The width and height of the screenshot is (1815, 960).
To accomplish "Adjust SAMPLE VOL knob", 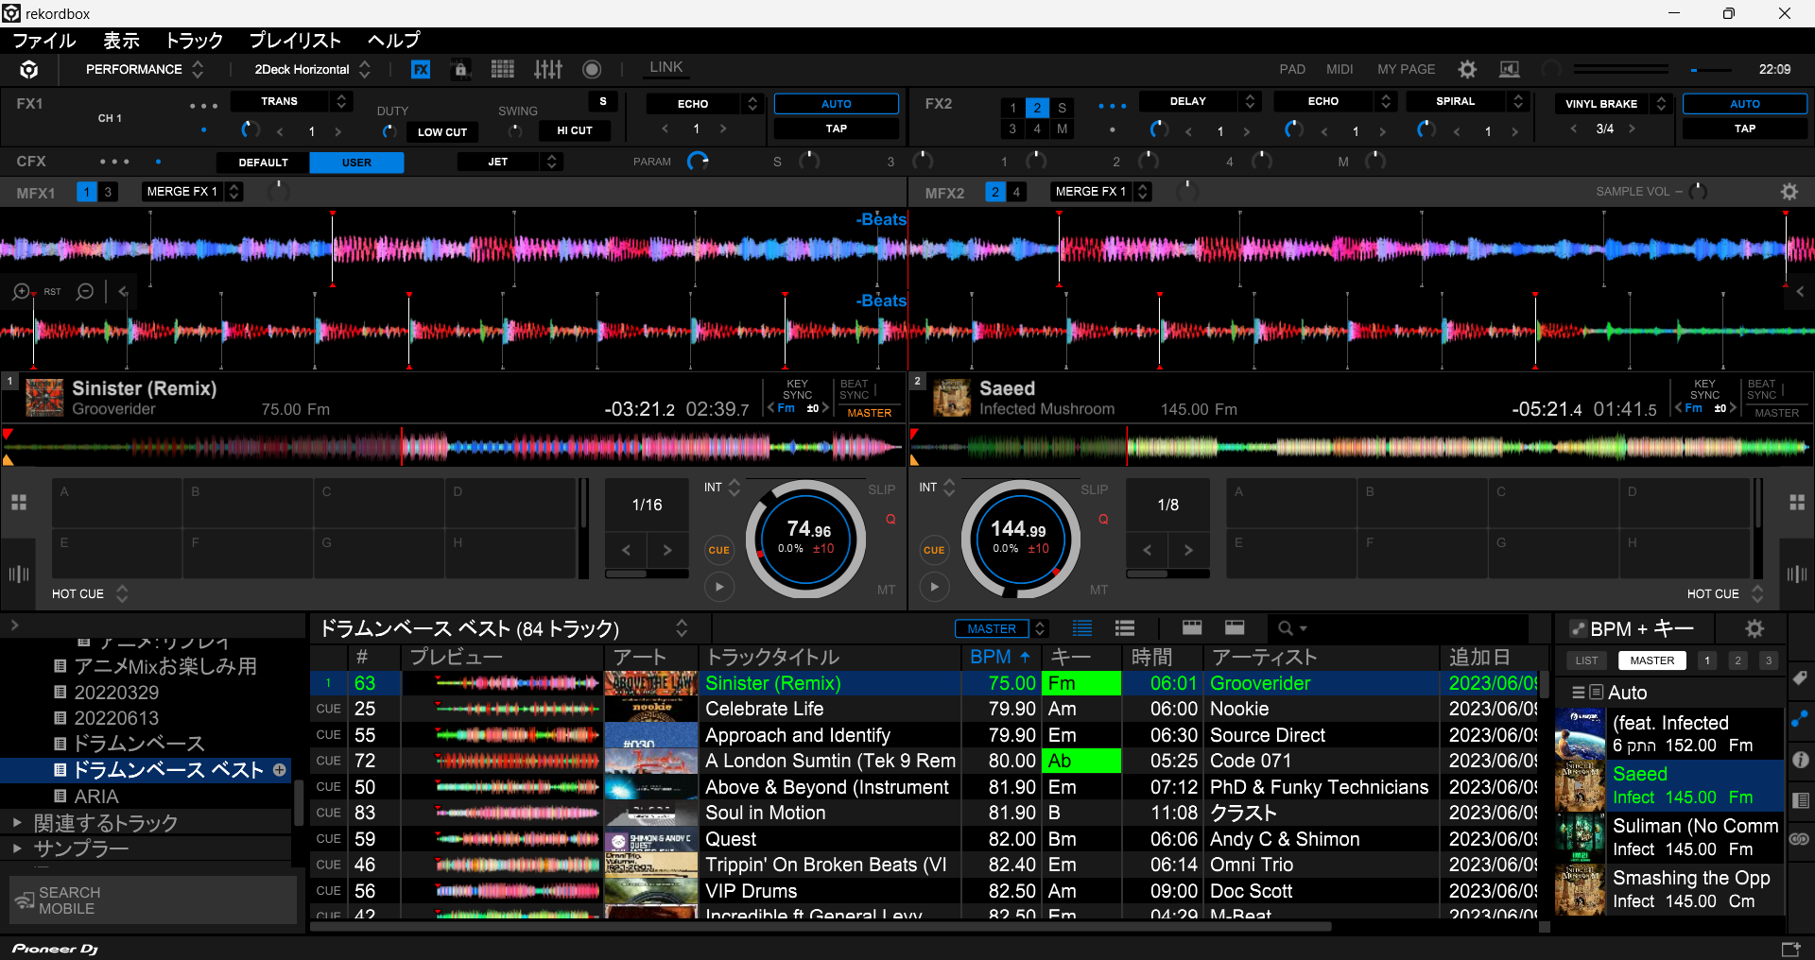I will coord(1699,192).
